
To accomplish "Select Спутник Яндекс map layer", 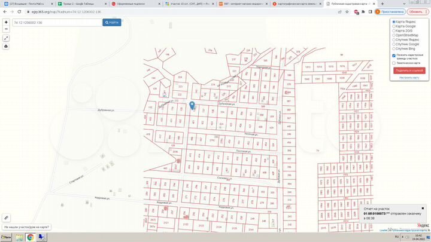I will (393, 39).
